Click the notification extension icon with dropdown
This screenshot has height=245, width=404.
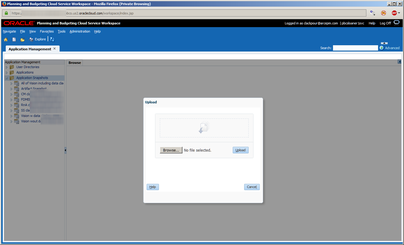pyautogui.click(x=372, y=13)
